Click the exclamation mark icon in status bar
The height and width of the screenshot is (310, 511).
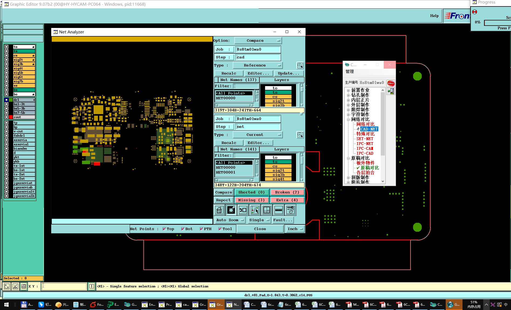pos(92,286)
